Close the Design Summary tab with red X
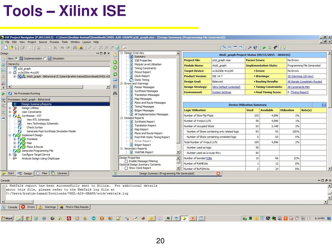This screenshot has height=249, width=332. tap(218, 173)
